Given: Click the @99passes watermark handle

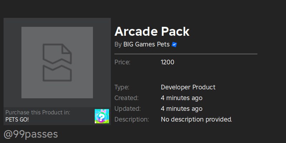Looking at the screenshot, I should [x=31, y=134].
